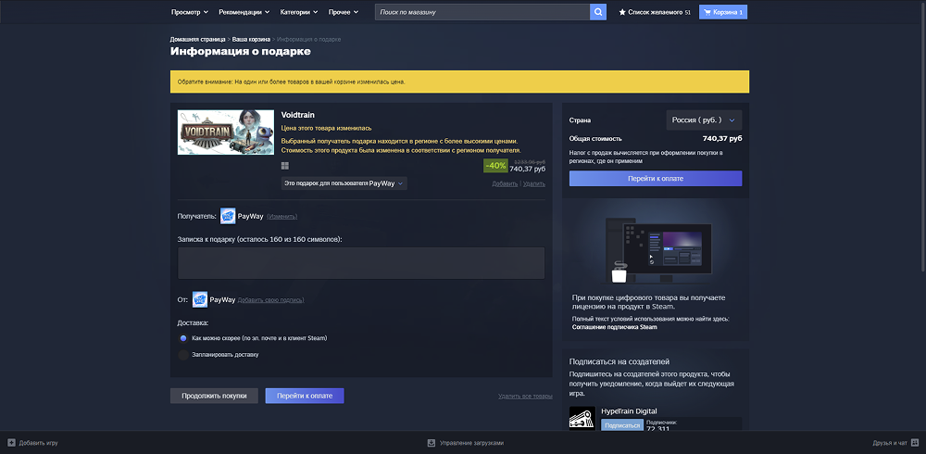Click the download manager icon
The height and width of the screenshot is (454, 926).
coord(432,443)
